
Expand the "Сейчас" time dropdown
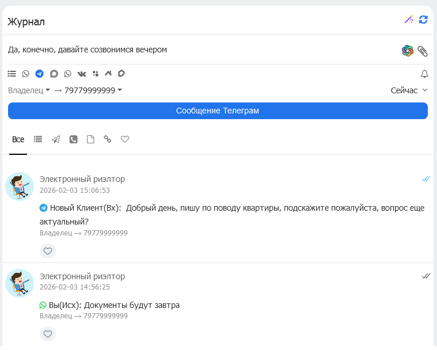(x=409, y=90)
